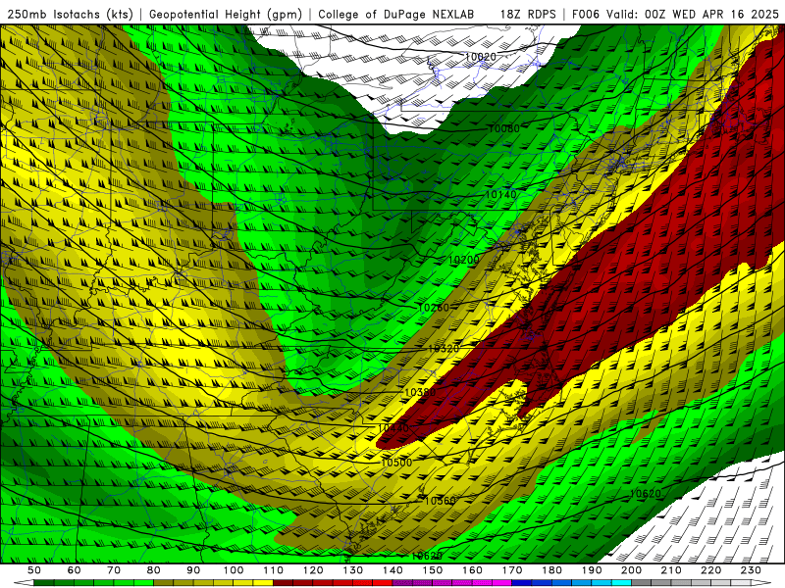Click the 100 value on the color scale
Screen dimensions: 785x588
[234, 570]
